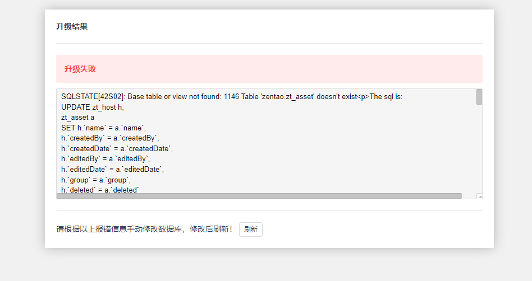This screenshot has width=532, height=281.
Task: Place cursor in the h.`createdBy` line
Action: click(110, 138)
